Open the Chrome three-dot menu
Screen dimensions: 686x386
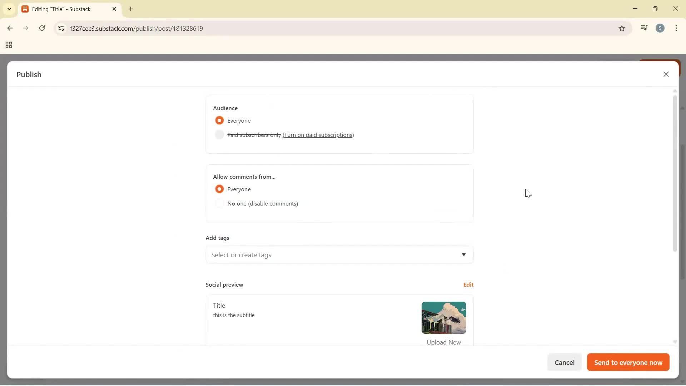click(x=677, y=28)
